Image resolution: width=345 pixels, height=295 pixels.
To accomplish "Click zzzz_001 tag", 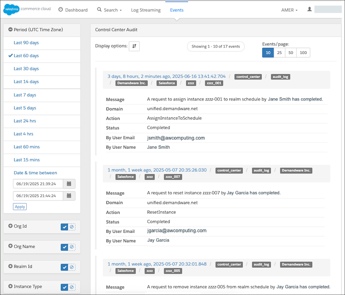I will (x=214, y=83).
